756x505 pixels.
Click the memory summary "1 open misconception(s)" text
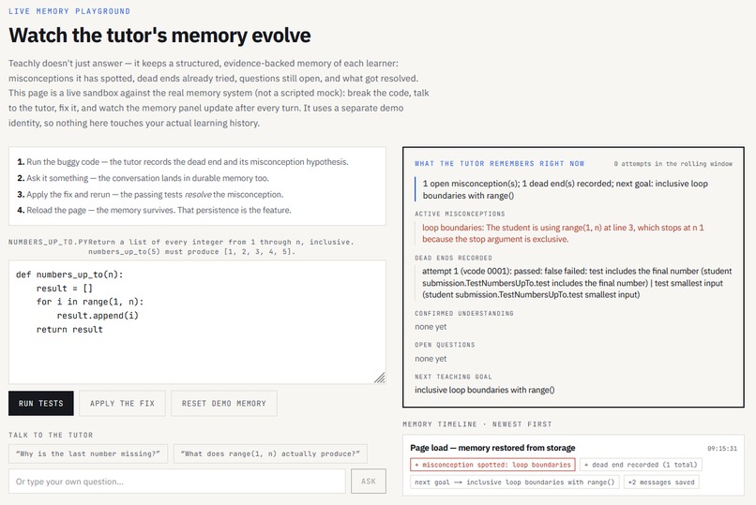(x=565, y=189)
